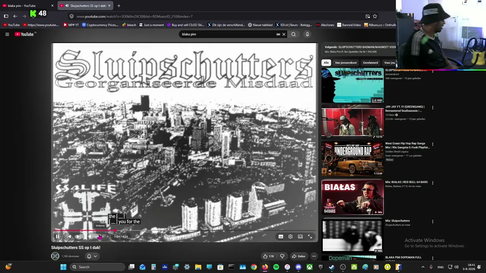Click the Windows taskbar Search box
Viewport: 486px width, 273px height.
[98, 267]
